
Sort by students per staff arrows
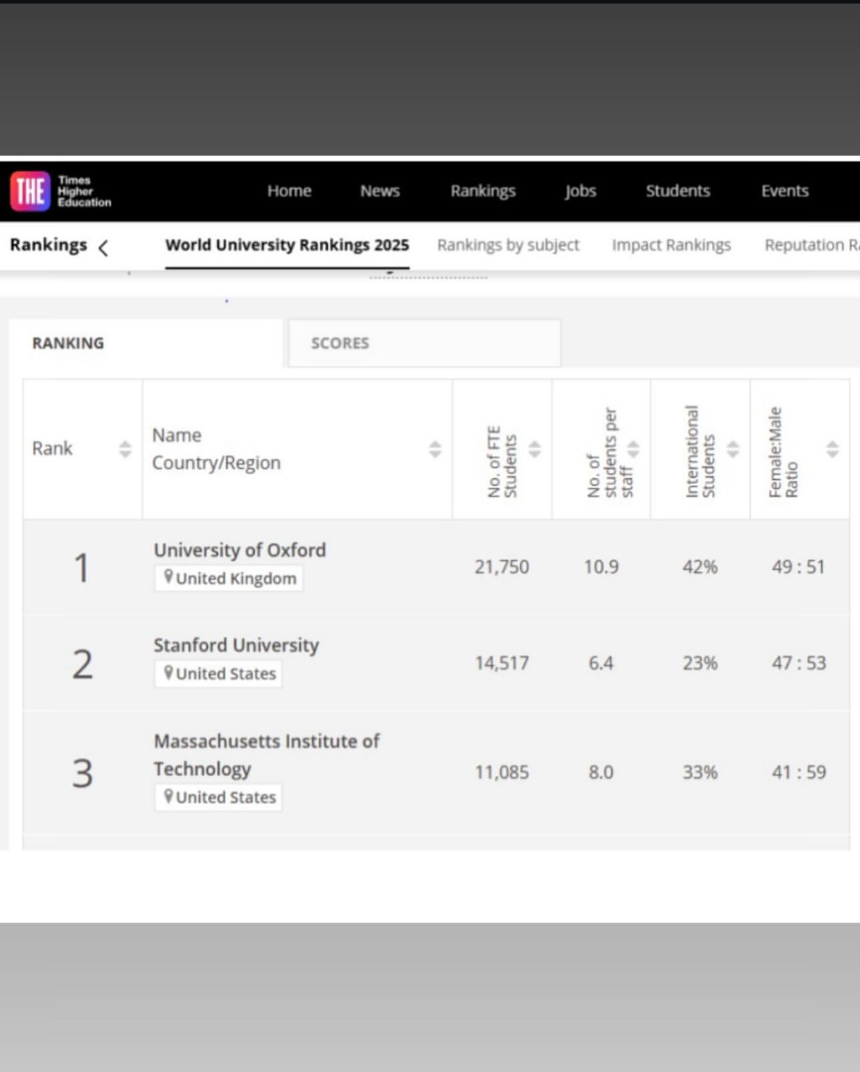(633, 449)
